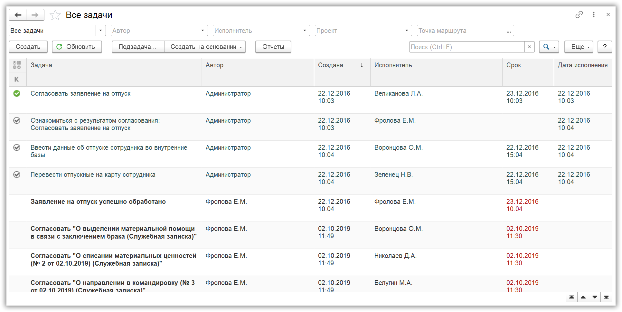Click gray check icon of Ввести данные row
The width and height of the screenshot is (622, 312).
click(17, 147)
